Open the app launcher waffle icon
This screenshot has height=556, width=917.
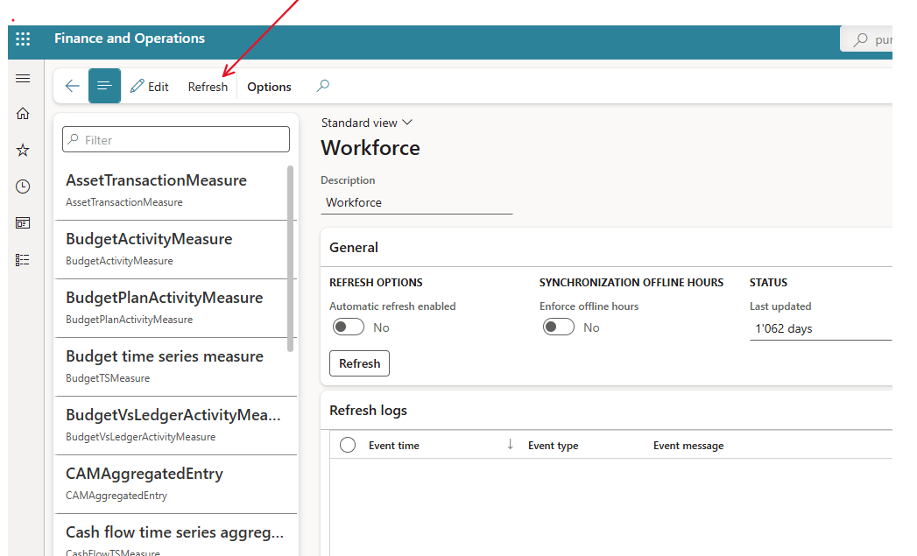23,39
